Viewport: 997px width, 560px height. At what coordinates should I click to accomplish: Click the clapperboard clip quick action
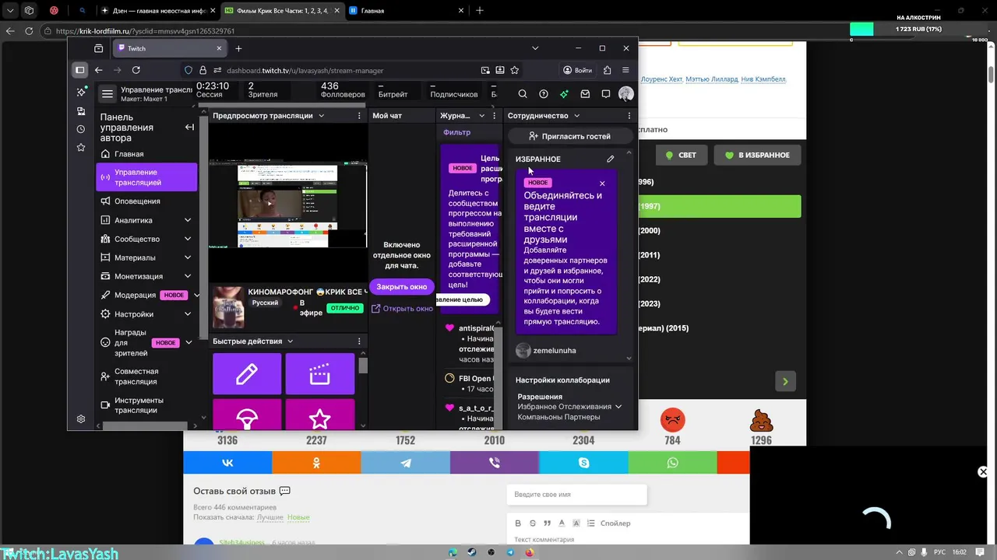point(320,374)
